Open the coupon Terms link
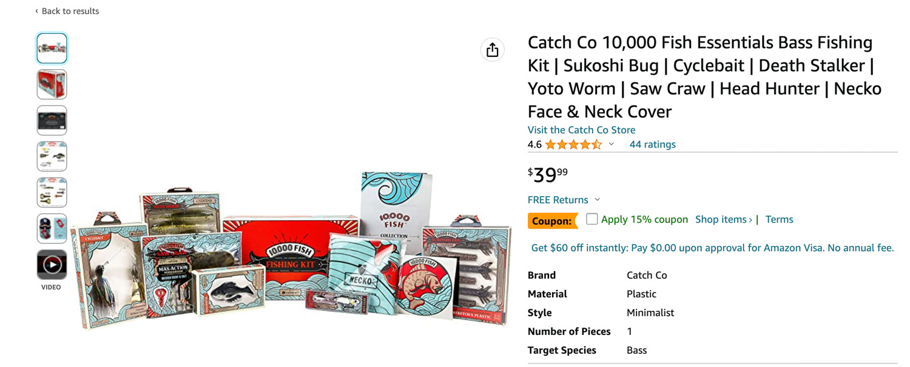910x367 pixels. pyautogui.click(x=780, y=220)
